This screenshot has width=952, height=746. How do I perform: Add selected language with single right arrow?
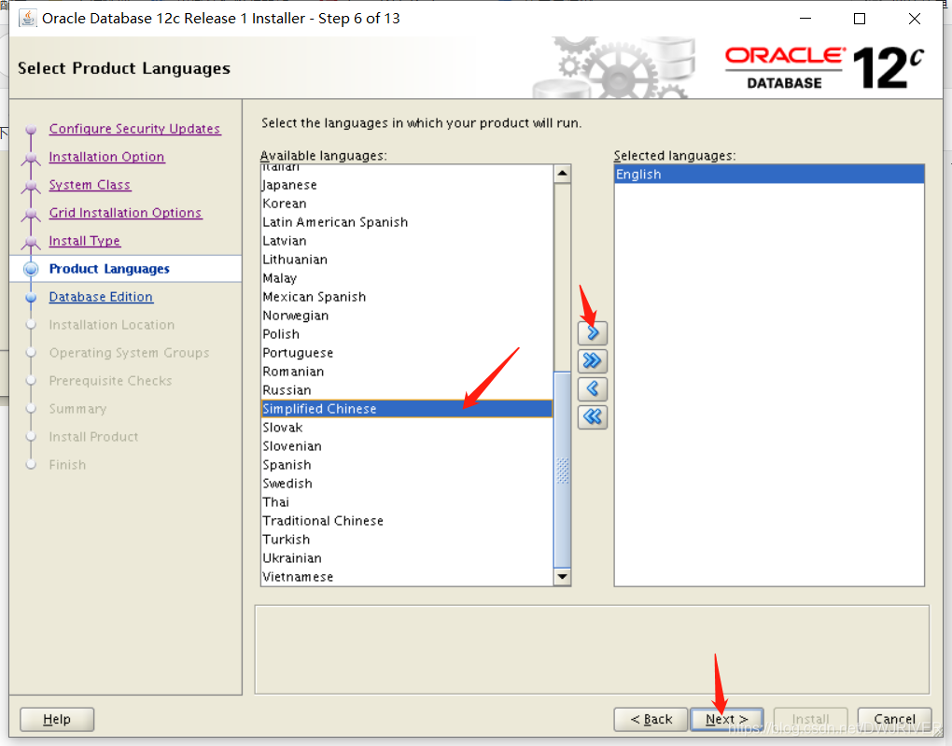[x=592, y=333]
